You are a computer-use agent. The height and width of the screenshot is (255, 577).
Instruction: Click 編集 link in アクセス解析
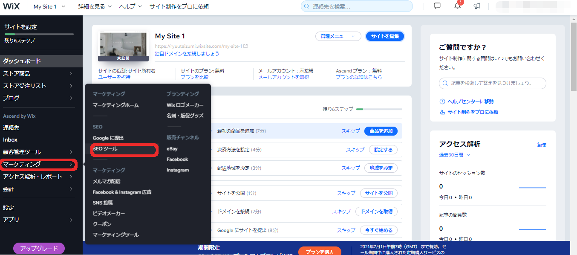tap(542, 145)
